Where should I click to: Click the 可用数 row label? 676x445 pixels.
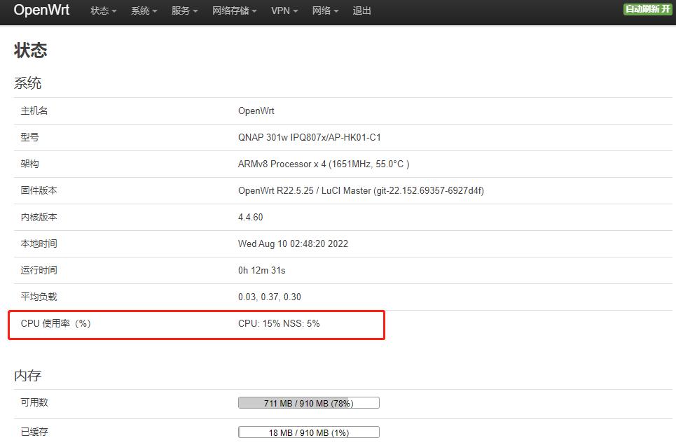point(34,402)
